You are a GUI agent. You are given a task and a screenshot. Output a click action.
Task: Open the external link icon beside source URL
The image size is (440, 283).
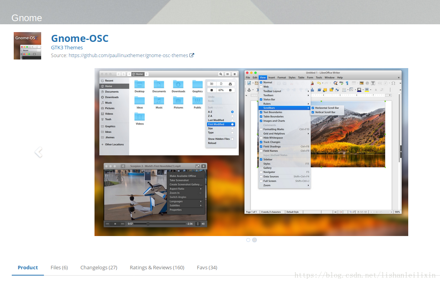[x=192, y=55]
